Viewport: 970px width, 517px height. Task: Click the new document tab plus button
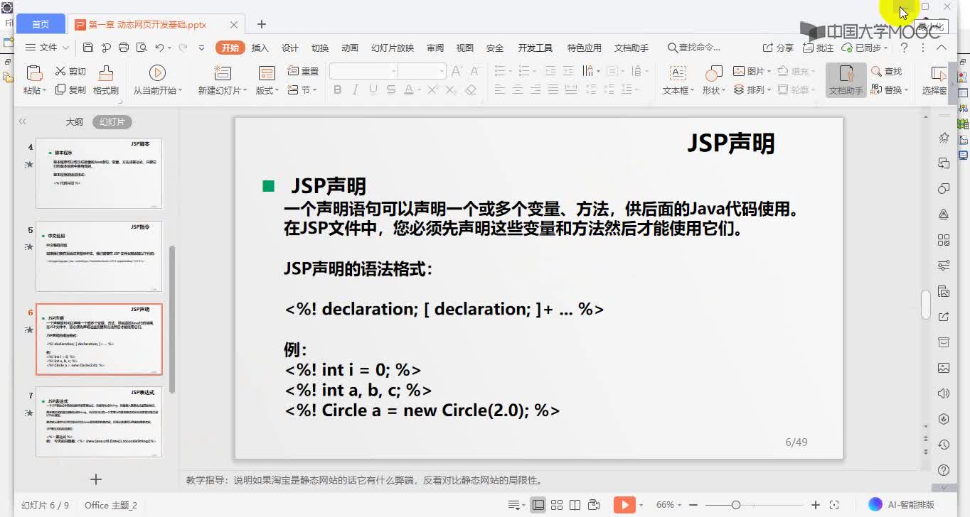pos(262,24)
